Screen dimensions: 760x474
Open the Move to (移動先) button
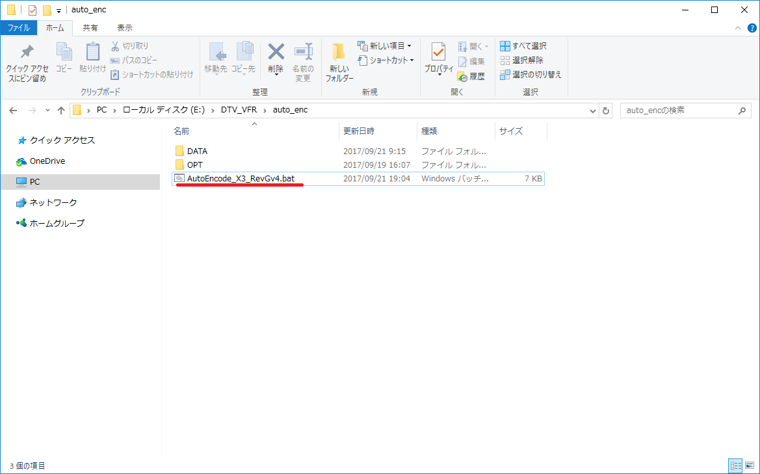pyautogui.click(x=216, y=59)
